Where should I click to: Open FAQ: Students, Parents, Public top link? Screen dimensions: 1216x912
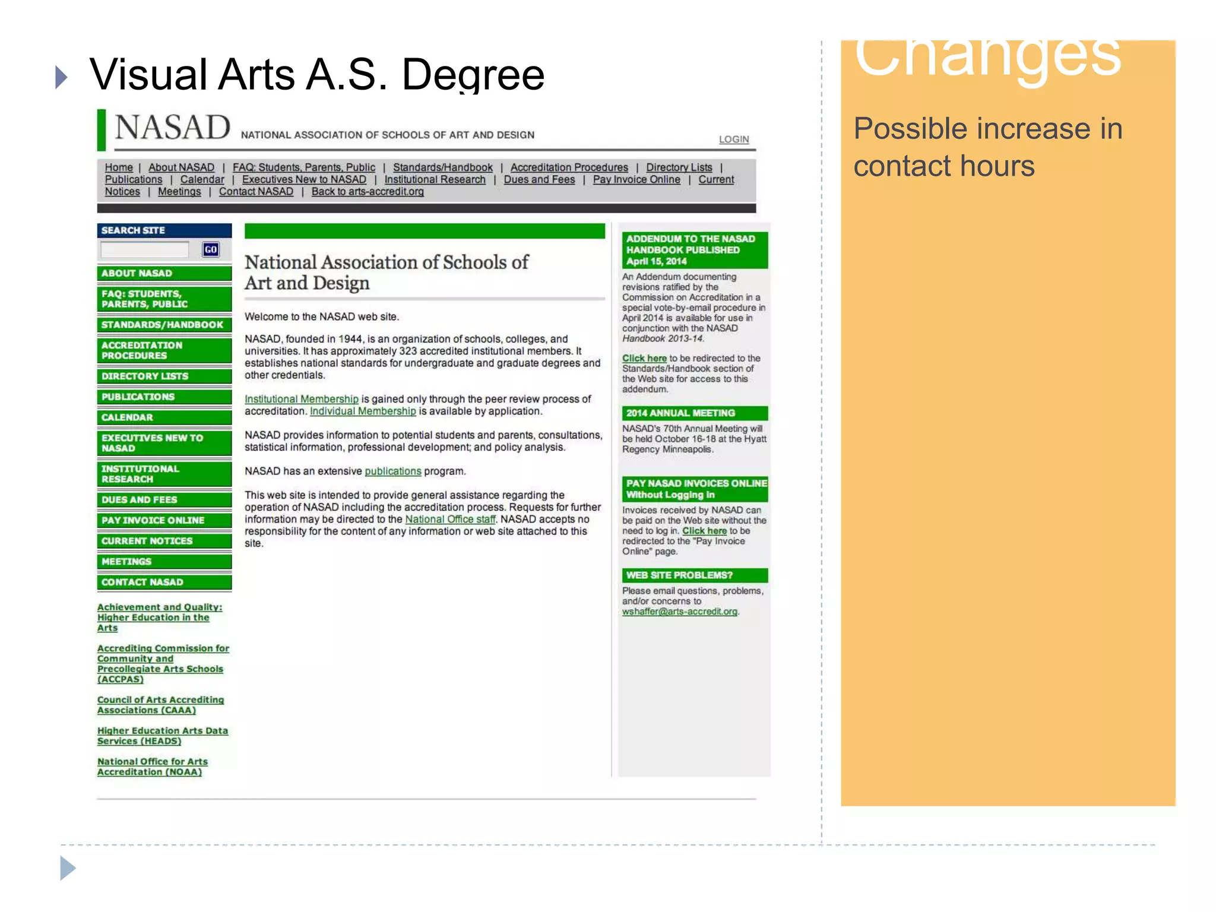pos(303,167)
